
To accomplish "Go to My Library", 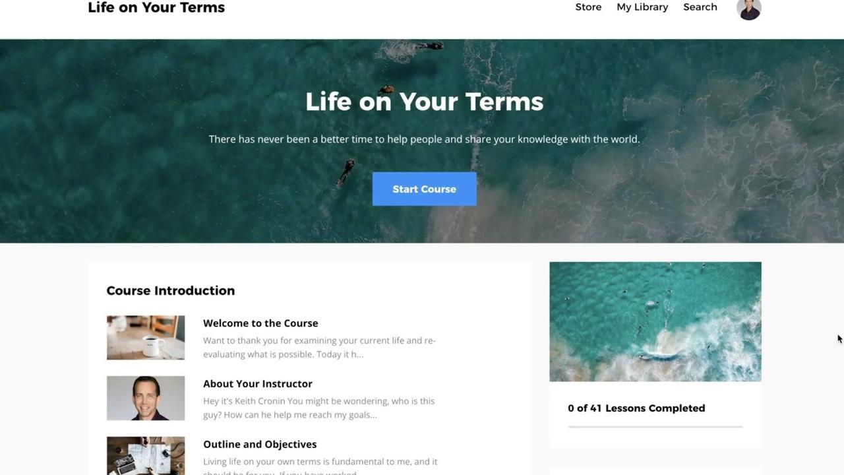I will [642, 7].
